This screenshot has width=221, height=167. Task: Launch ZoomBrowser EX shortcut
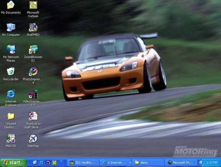33,54
